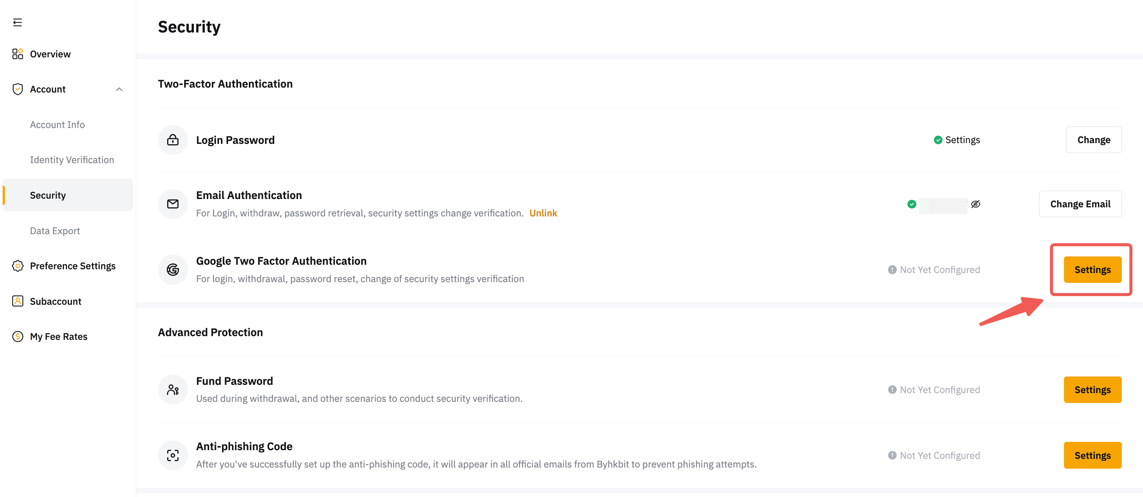The image size is (1143, 497).
Task: Go to Identity Verification page
Action: coord(72,160)
